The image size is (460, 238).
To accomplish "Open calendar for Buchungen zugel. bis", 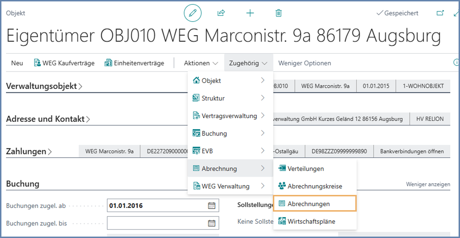I will pyautogui.click(x=212, y=223).
